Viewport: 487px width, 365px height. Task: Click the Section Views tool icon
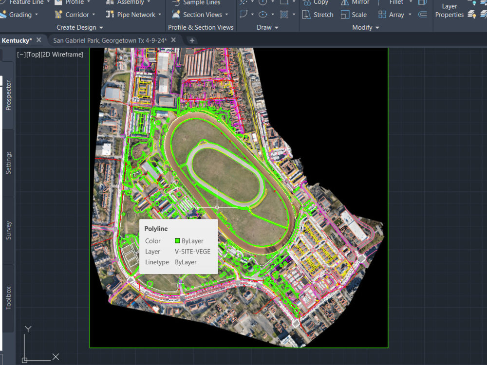176,14
